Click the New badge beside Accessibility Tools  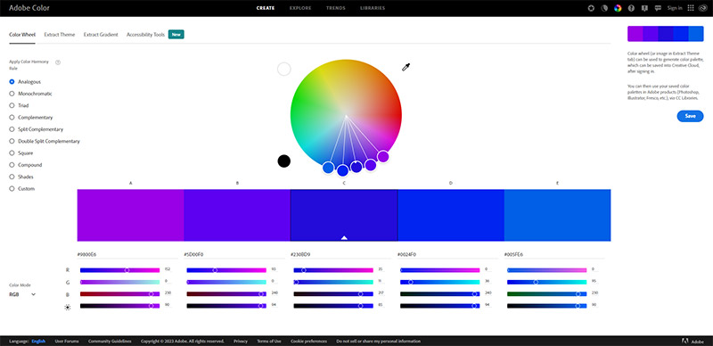coord(176,35)
